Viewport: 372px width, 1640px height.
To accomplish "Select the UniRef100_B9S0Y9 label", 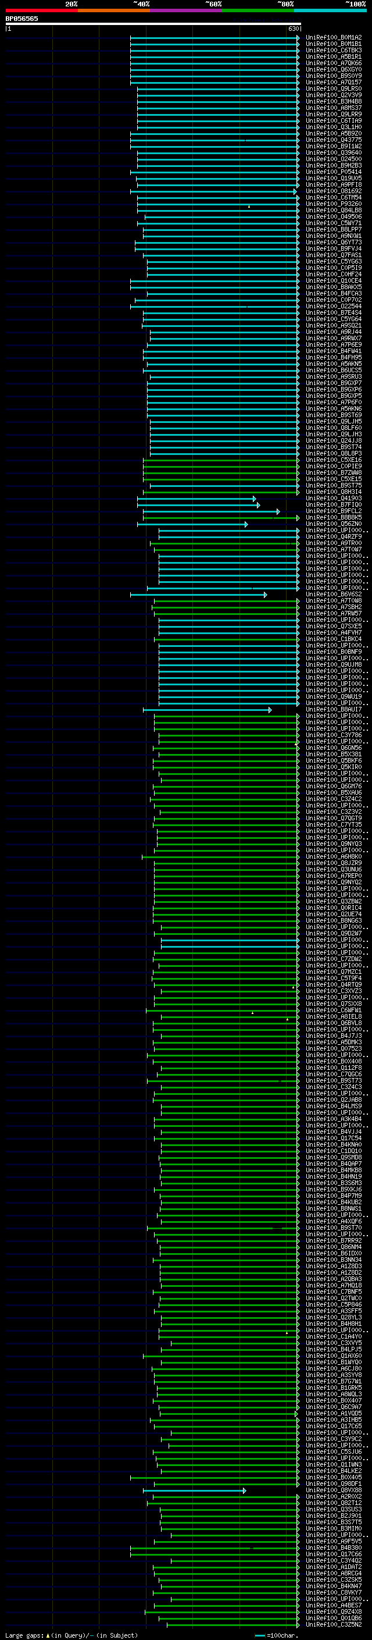I will (x=334, y=76).
